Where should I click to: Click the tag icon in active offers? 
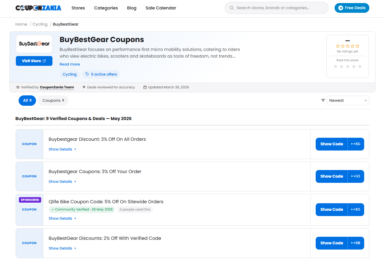point(87,74)
